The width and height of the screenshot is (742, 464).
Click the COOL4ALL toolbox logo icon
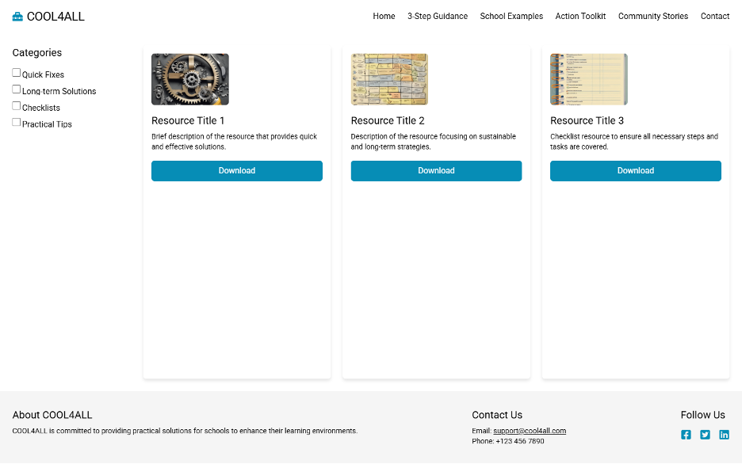coord(17,17)
